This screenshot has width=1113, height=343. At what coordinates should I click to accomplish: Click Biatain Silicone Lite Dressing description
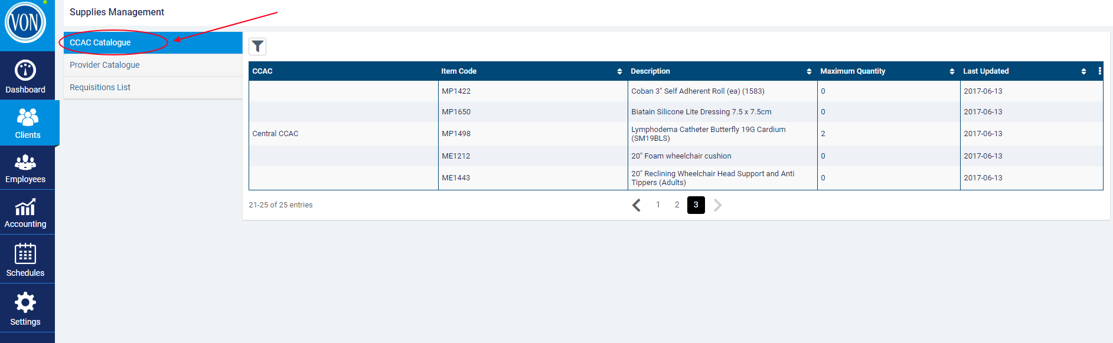[x=701, y=112]
